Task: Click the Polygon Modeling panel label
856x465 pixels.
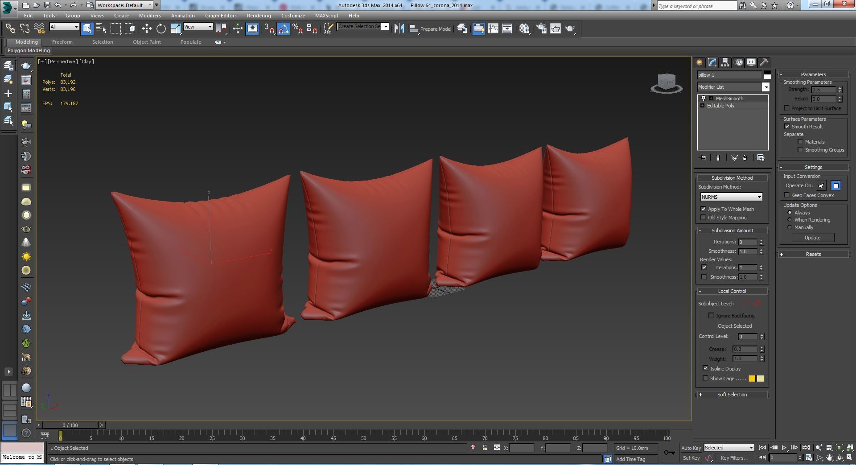Action: click(x=29, y=50)
